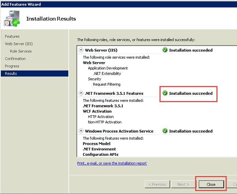Click green check icon beside Web Server (IIS)
Screen dimensions: 237x194
[165, 50]
